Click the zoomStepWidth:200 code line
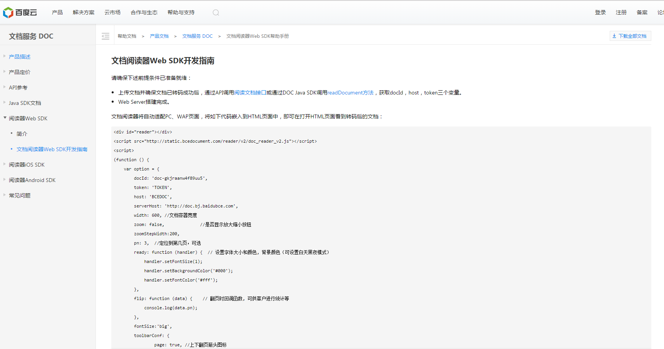The height and width of the screenshot is (349, 664). [x=157, y=234]
